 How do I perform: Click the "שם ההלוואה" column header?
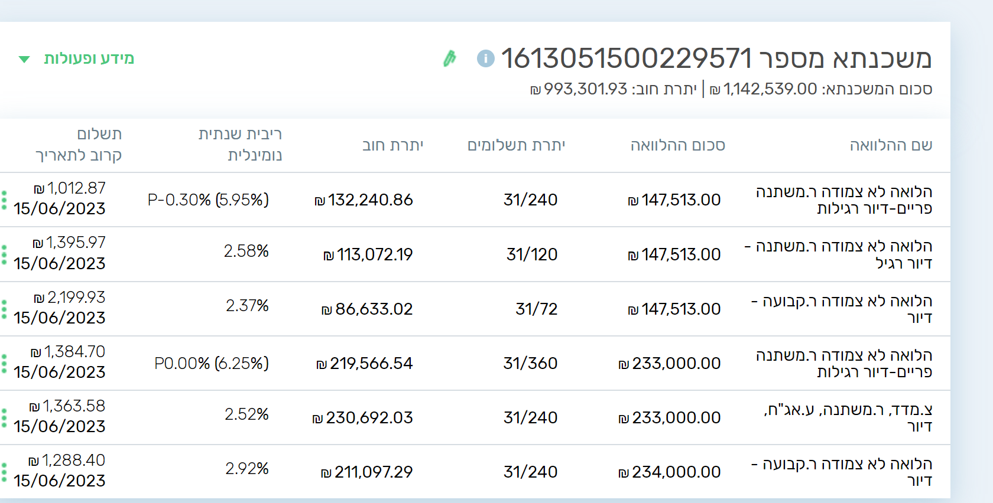[x=891, y=145]
